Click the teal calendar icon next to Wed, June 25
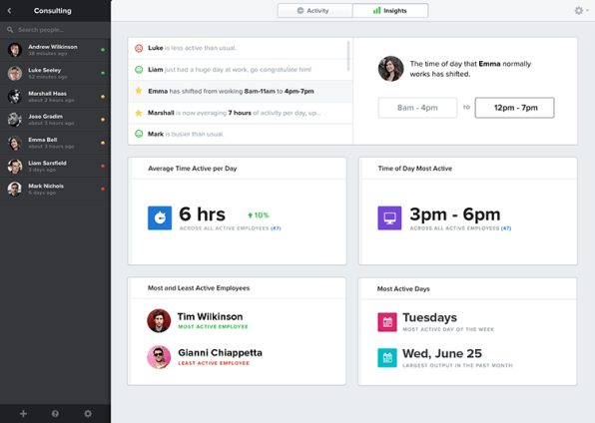Screen dimensions: 595x423 coord(387,358)
